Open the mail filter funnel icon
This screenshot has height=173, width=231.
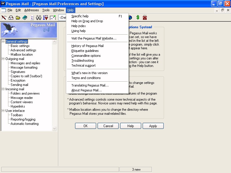pyautogui.click(x=46, y=18)
